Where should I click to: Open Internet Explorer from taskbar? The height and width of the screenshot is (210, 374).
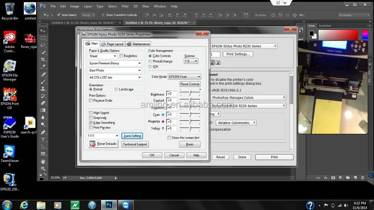tap(24, 205)
